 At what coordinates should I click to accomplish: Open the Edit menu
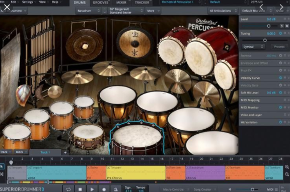tap(15, 2)
